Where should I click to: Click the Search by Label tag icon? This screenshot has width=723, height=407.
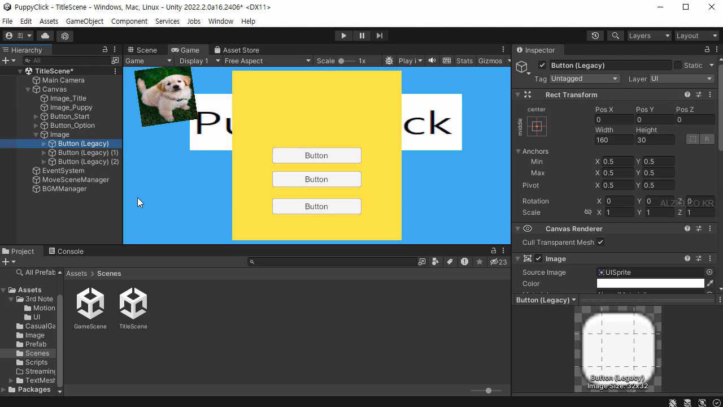click(450, 262)
